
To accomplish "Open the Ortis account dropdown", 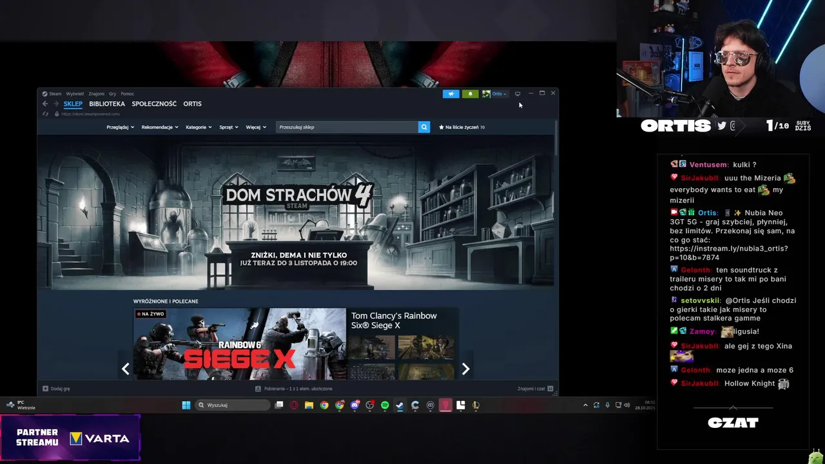I will click(495, 93).
